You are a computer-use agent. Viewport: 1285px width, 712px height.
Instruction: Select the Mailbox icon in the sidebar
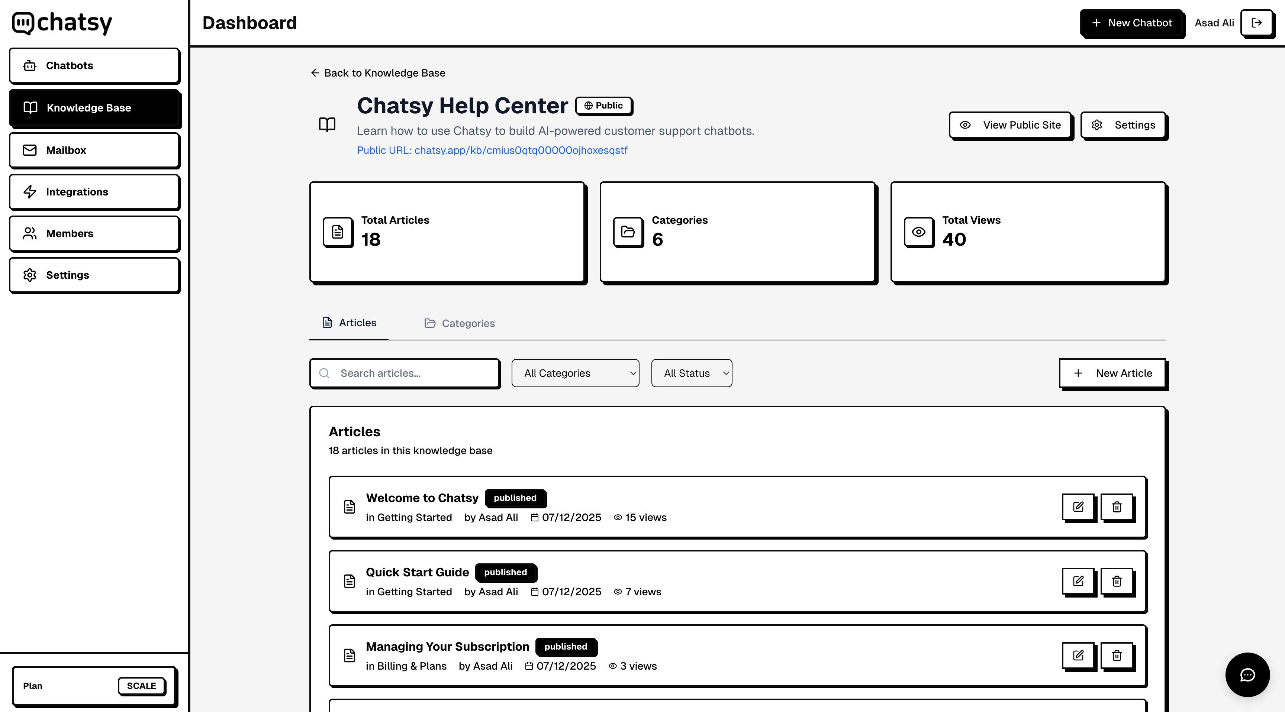pos(30,150)
